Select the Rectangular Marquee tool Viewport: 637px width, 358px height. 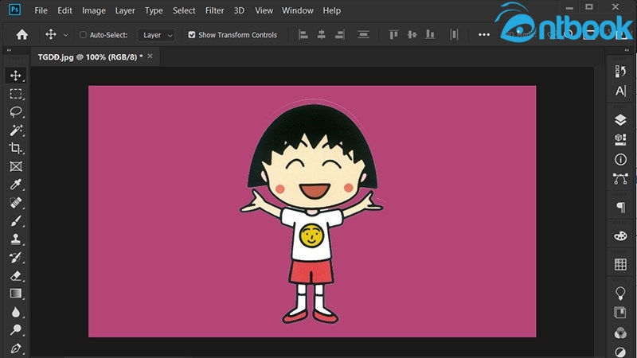coord(16,94)
